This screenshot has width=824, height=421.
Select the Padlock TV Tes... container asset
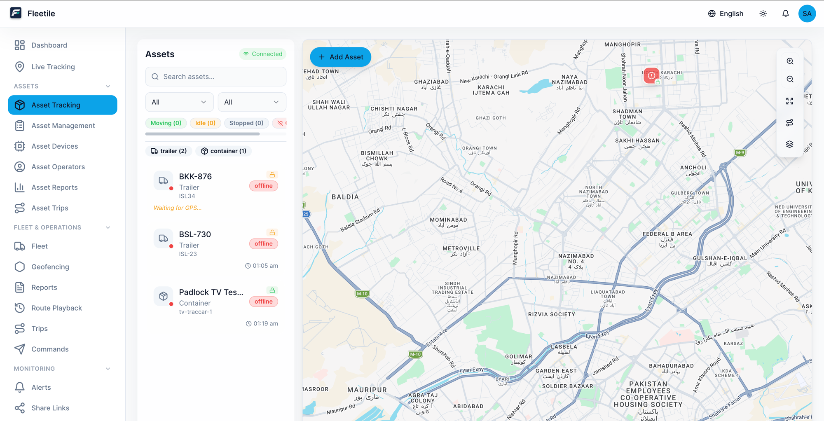(215, 307)
